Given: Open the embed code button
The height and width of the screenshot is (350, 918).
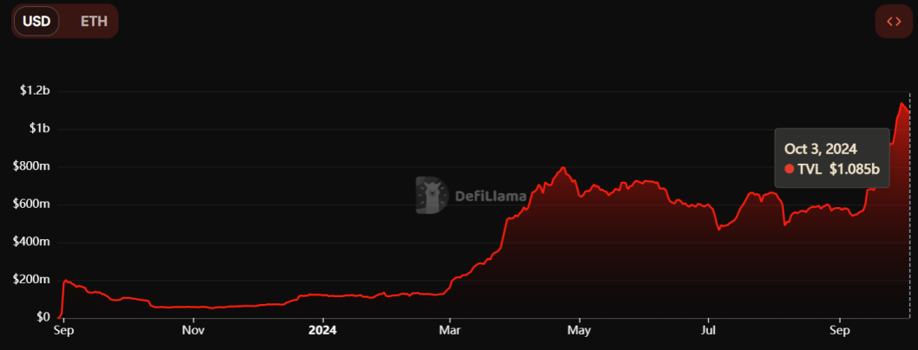Looking at the screenshot, I should [x=894, y=22].
